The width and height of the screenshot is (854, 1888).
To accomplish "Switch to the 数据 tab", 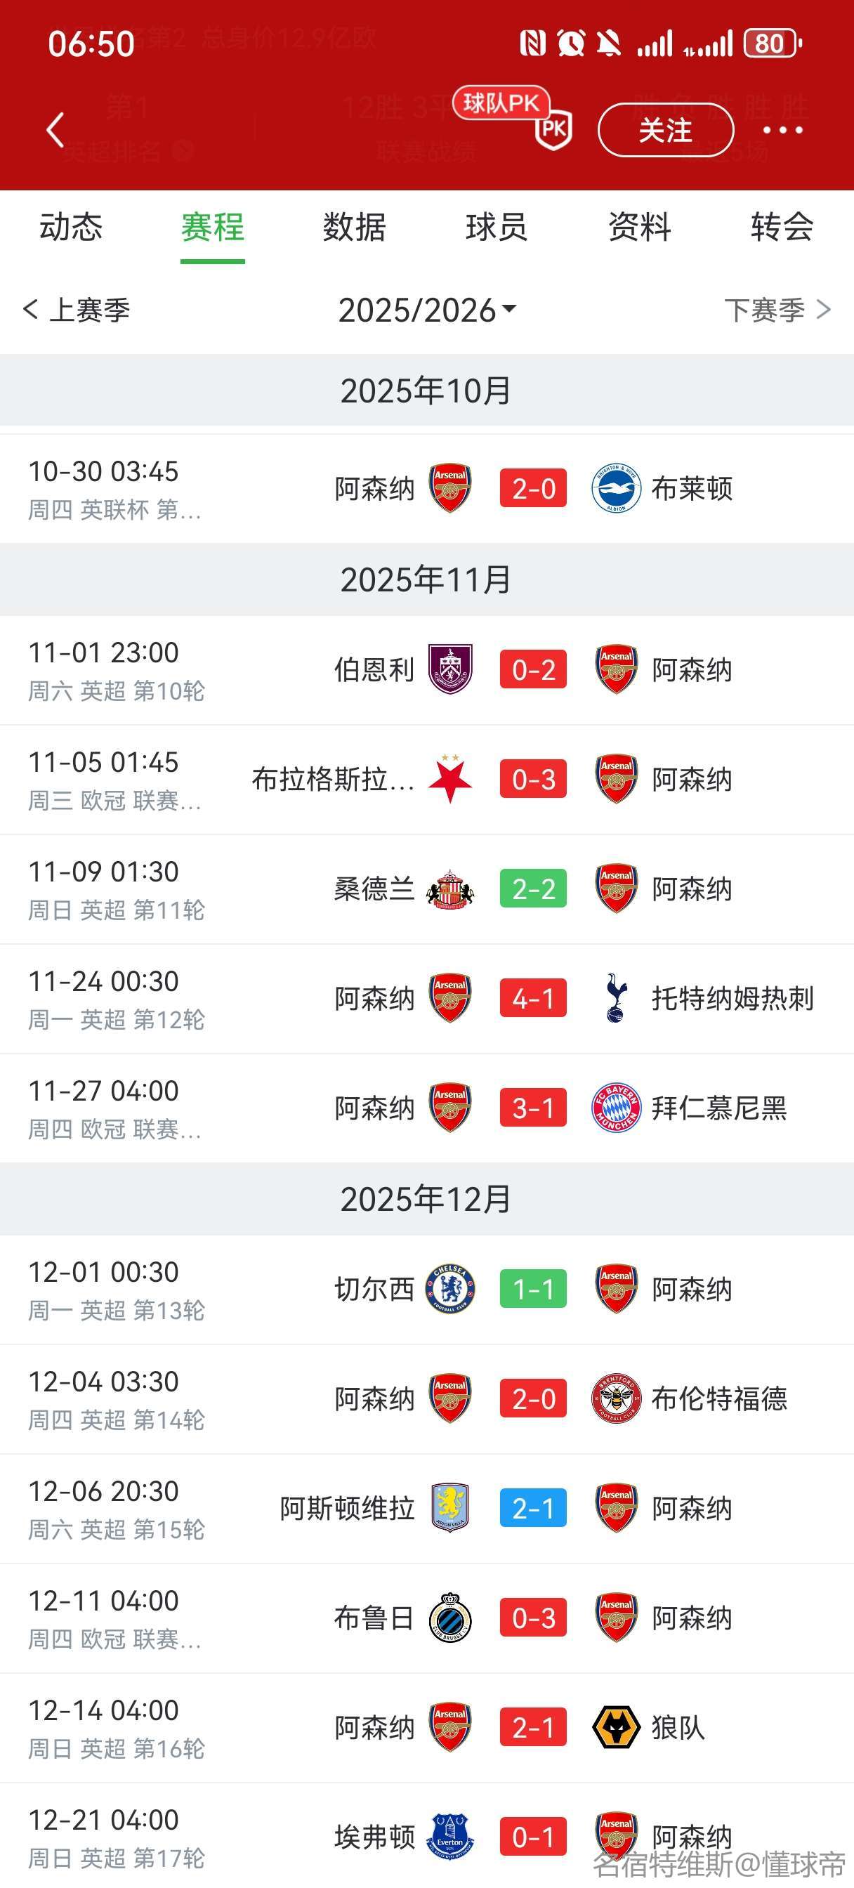I will pyautogui.click(x=354, y=227).
